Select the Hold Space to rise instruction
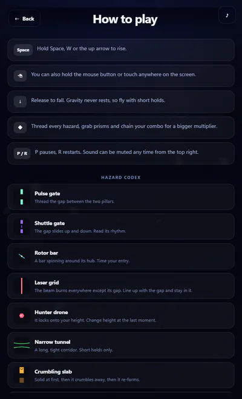Screen dimensions: 242x399 click(121, 50)
